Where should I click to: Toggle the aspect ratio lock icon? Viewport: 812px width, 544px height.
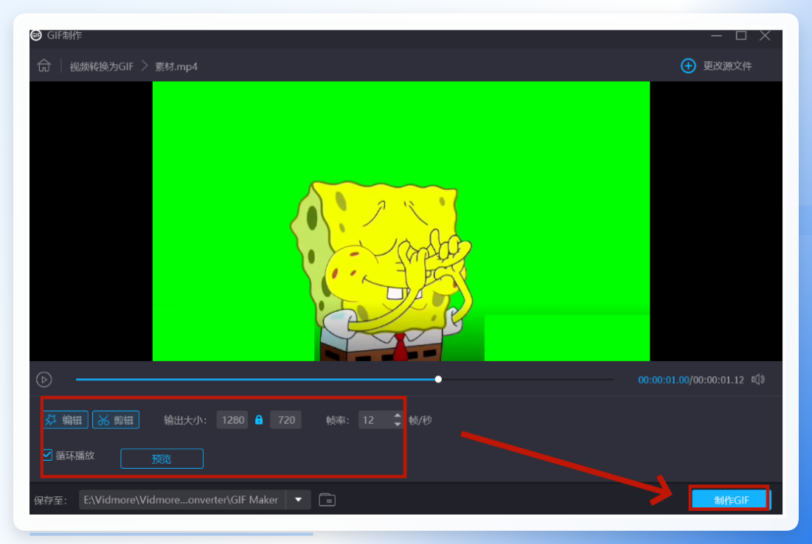pos(259,419)
